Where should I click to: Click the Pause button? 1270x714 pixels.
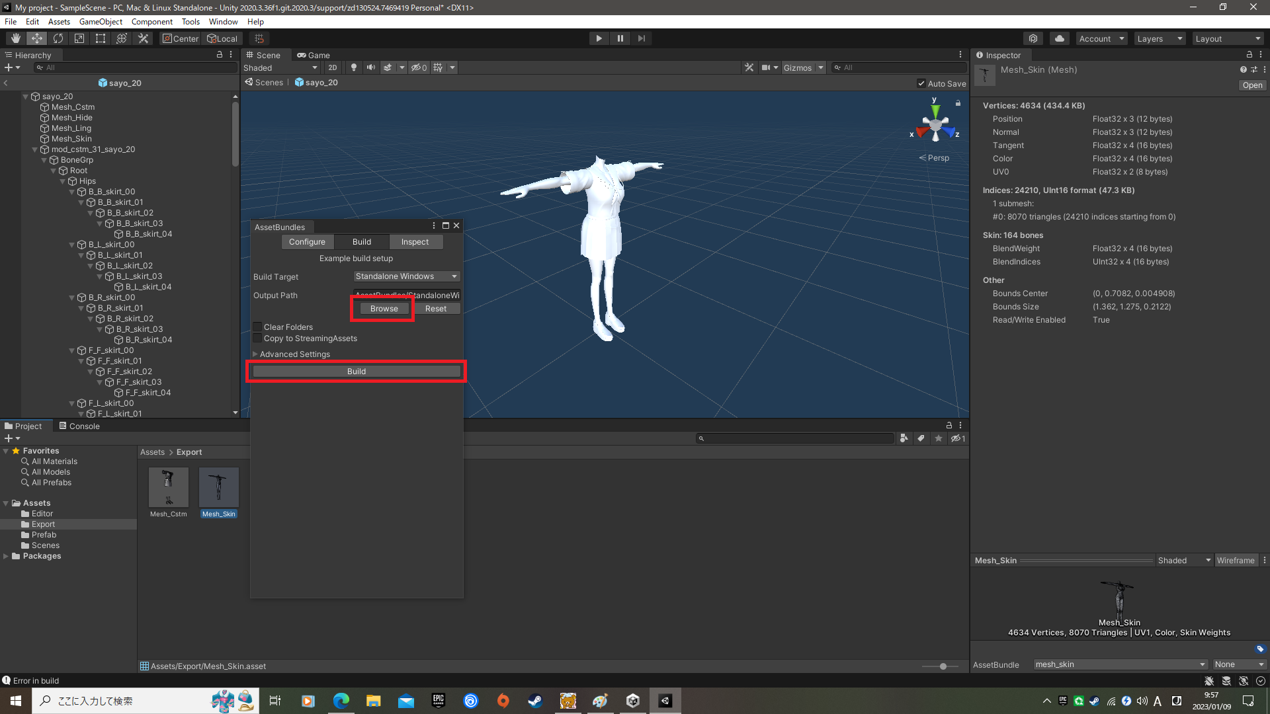[620, 38]
